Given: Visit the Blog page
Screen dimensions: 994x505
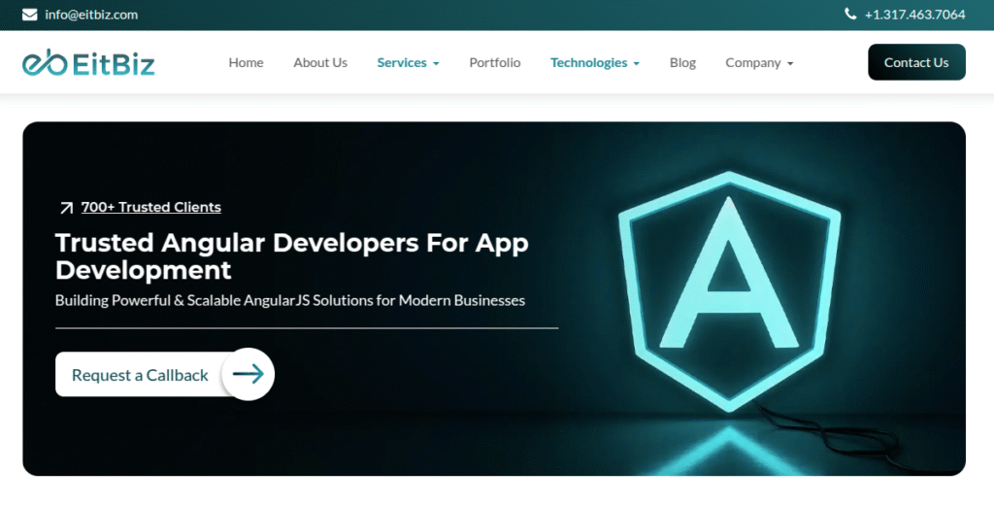Looking at the screenshot, I should click(682, 63).
